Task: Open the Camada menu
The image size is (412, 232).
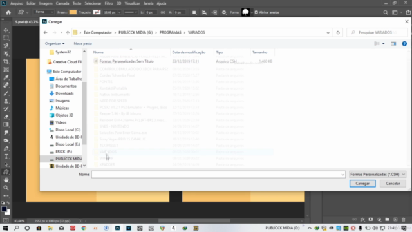Action: coord(62,3)
